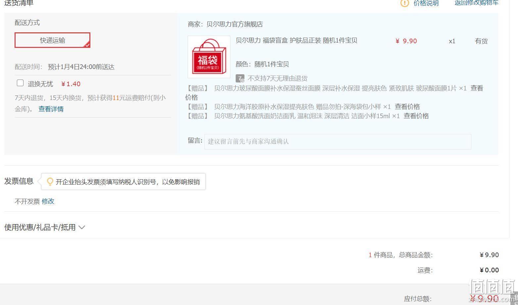View price of 海洋胶原 sample gift
The height and width of the screenshot is (305, 518).
[x=407, y=107]
